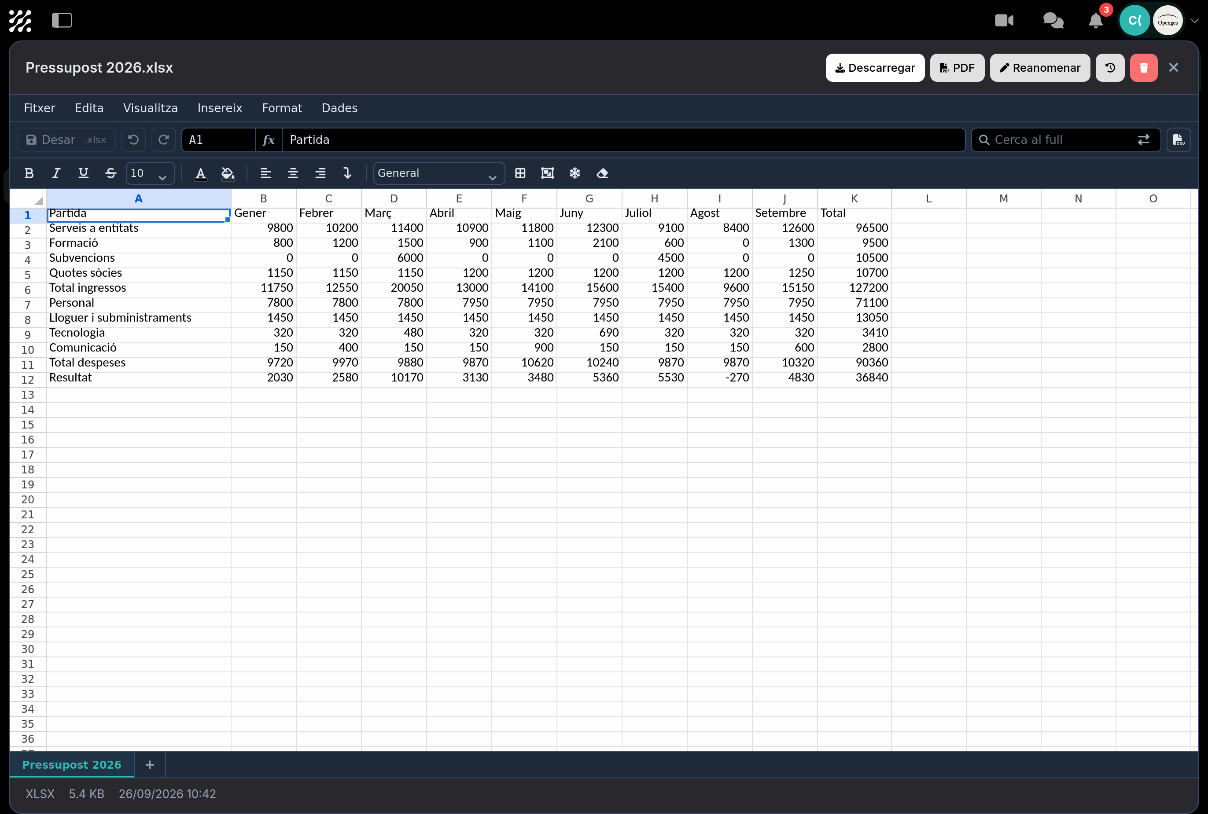Toggle italic formatting
This screenshot has width=1208, height=814.
[x=56, y=173]
